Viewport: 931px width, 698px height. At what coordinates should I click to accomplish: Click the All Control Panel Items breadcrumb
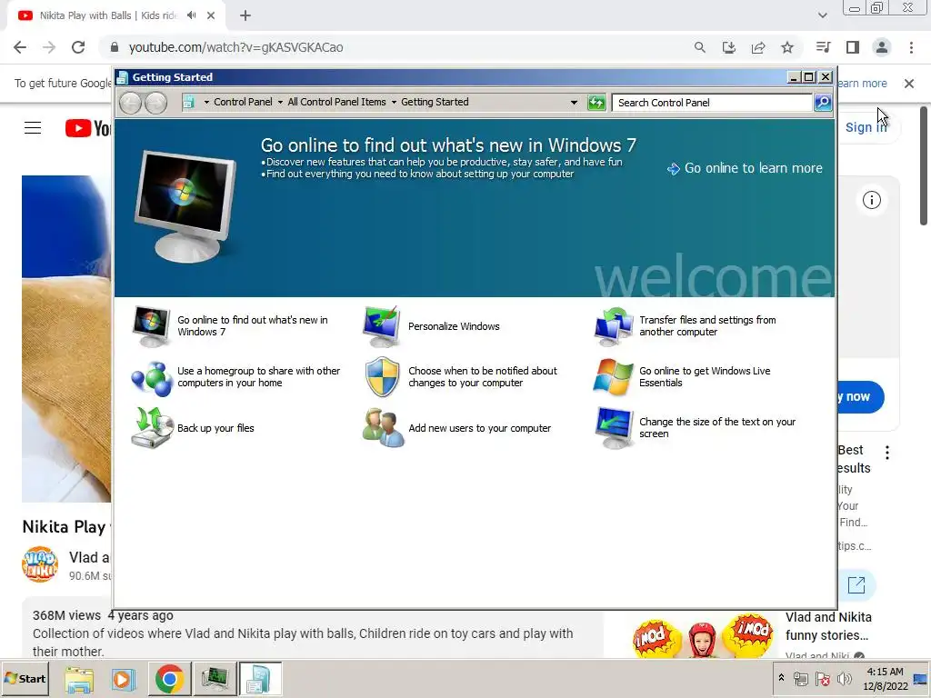(336, 102)
